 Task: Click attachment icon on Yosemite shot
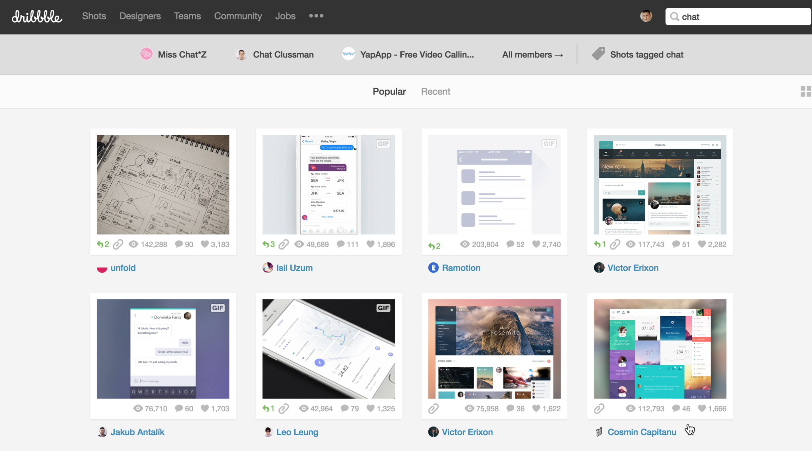[x=433, y=408]
